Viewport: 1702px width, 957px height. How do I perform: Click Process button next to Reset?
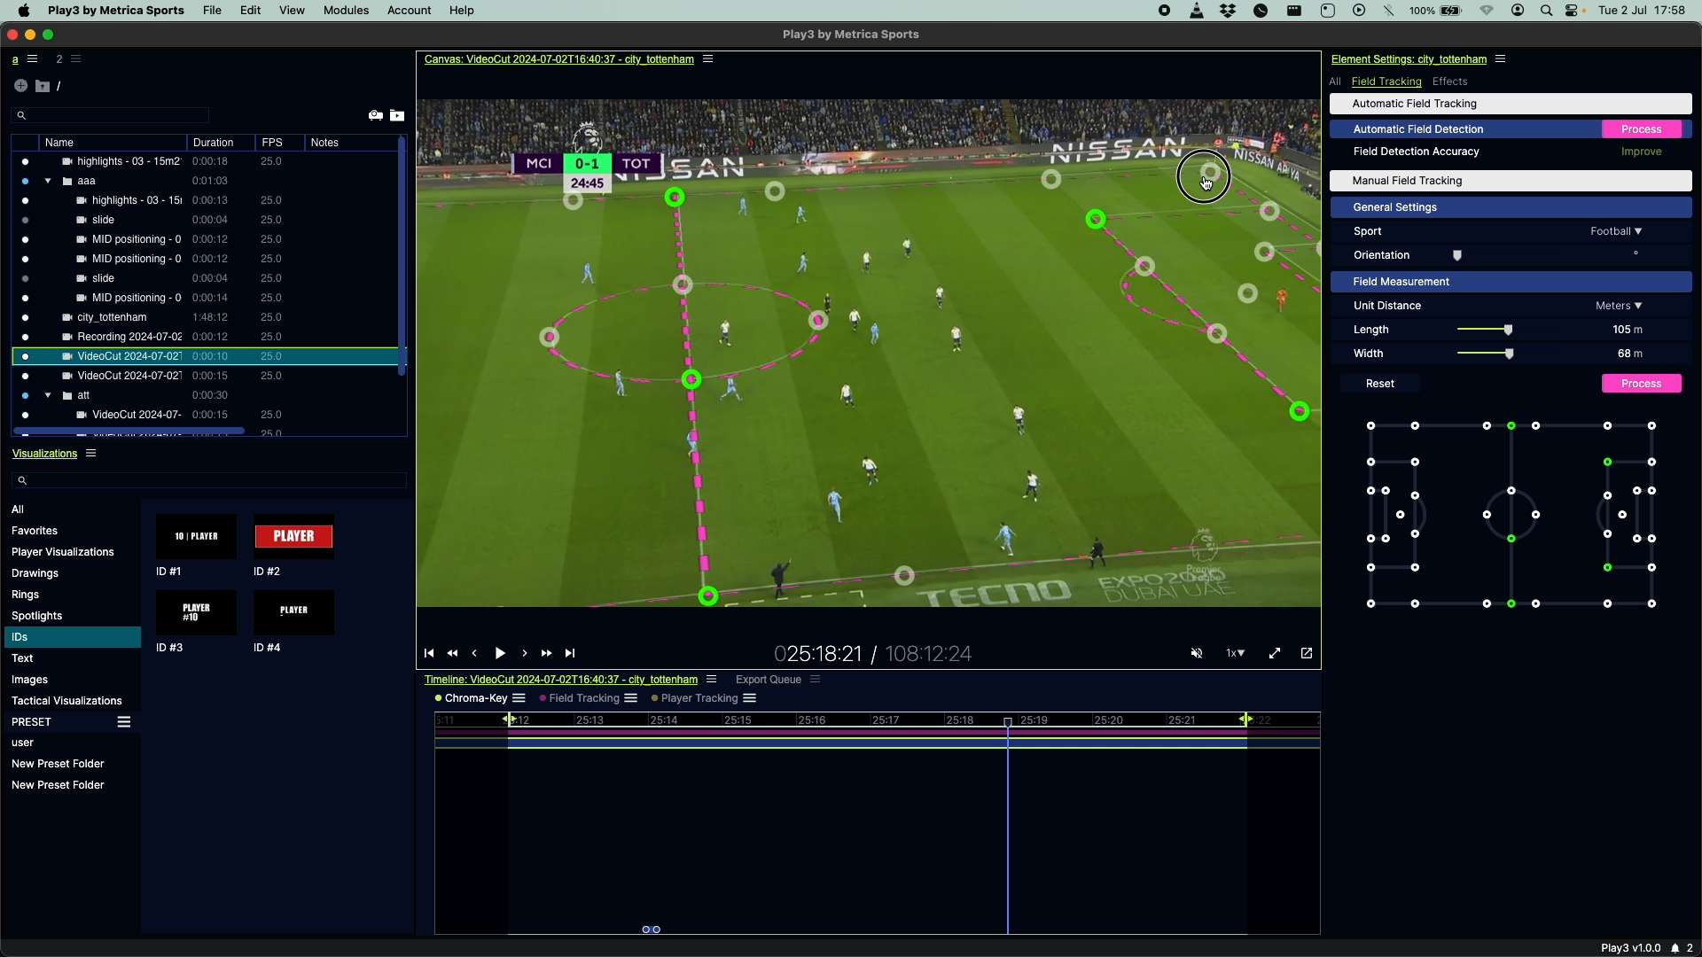tap(1642, 384)
